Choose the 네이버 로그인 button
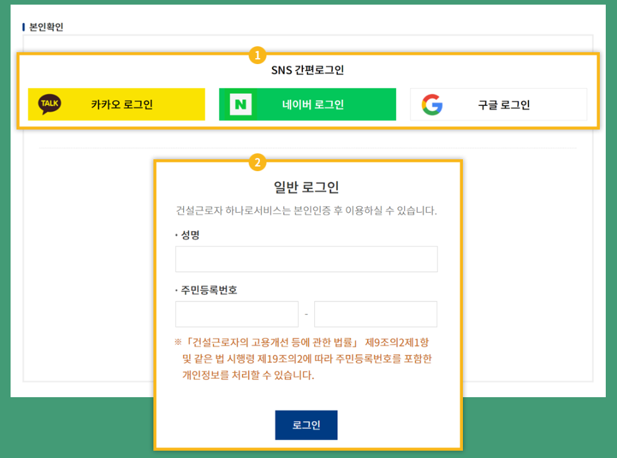Viewport: 617px width, 458px height. point(308,104)
